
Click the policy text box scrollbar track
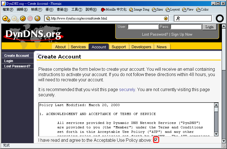pos(216,122)
